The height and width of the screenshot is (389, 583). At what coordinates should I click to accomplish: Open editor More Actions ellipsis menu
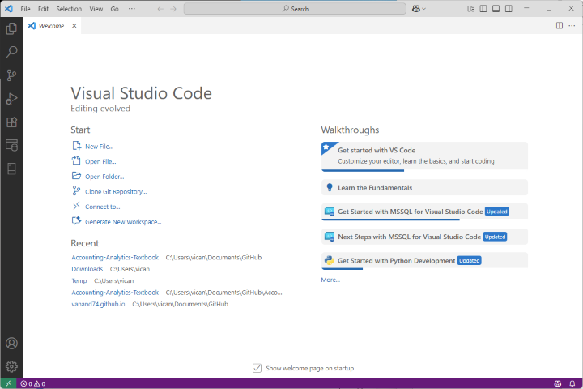[x=572, y=26]
